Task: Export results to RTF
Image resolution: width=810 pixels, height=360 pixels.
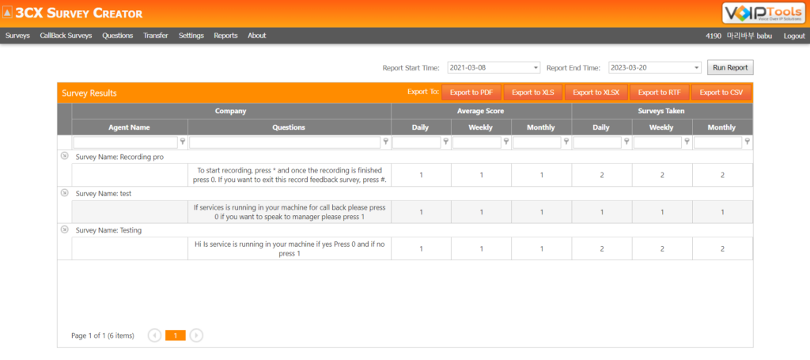Action: (x=659, y=93)
